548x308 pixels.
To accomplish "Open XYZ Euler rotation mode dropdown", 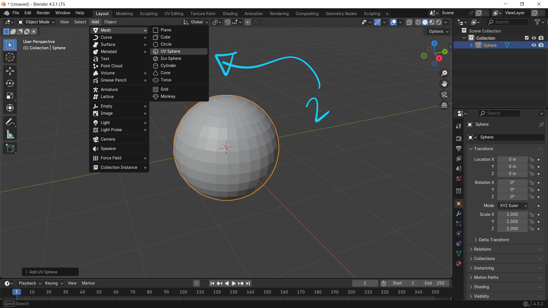I will click(x=513, y=206).
